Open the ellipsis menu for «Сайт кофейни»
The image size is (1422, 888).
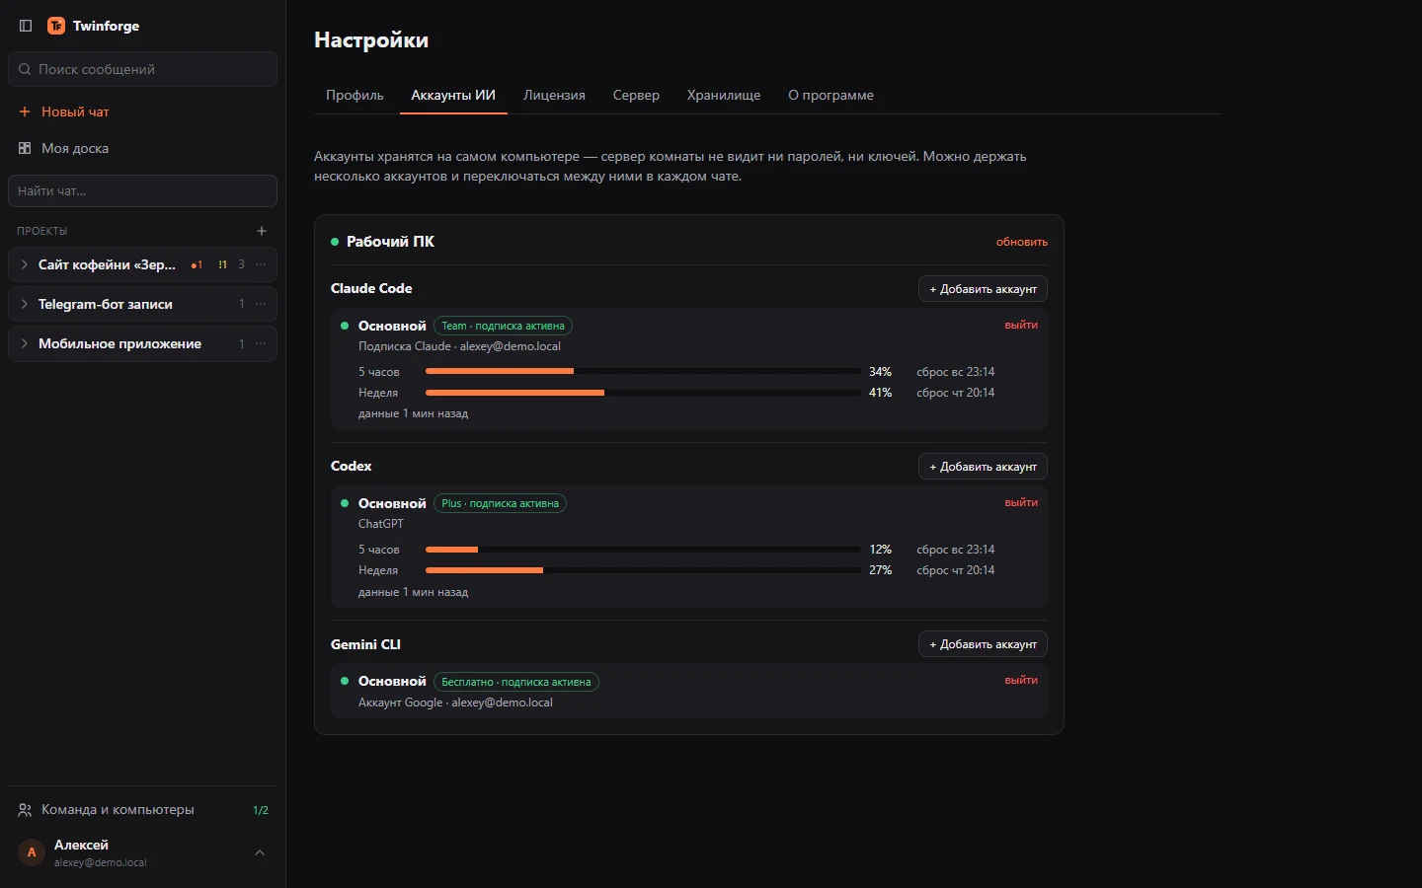(x=261, y=264)
